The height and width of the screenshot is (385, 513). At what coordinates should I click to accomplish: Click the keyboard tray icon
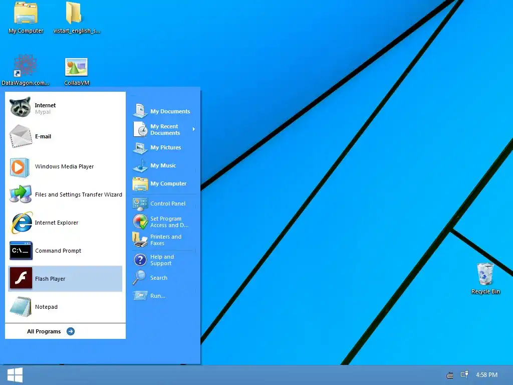tap(450, 375)
